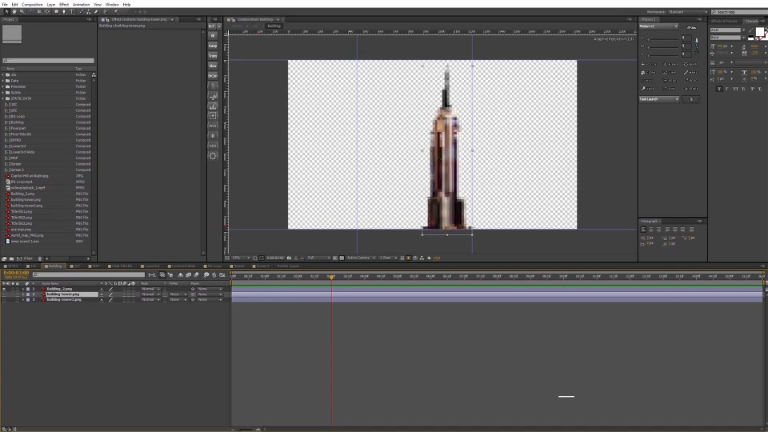
Task: Open the Active Camera dropdown
Action: click(361, 258)
